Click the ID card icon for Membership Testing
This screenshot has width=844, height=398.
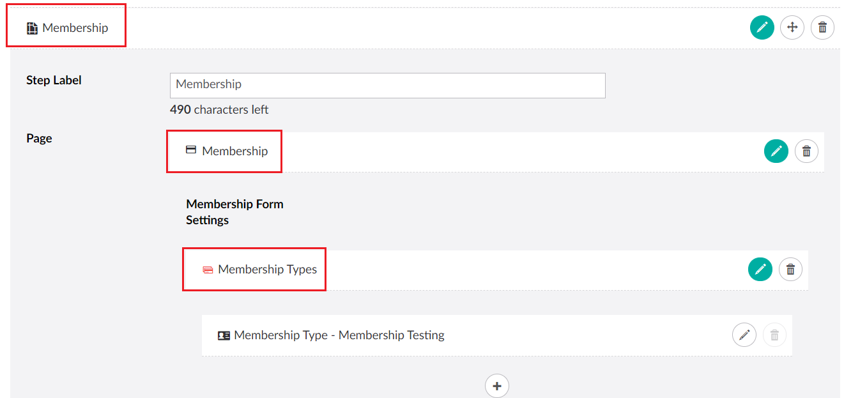pyautogui.click(x=224, y=335)
